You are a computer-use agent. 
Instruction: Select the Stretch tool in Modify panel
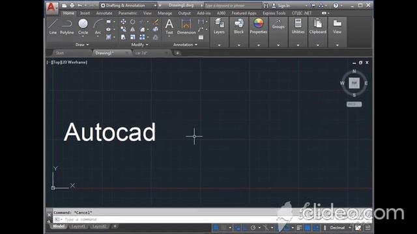[123, 37]
